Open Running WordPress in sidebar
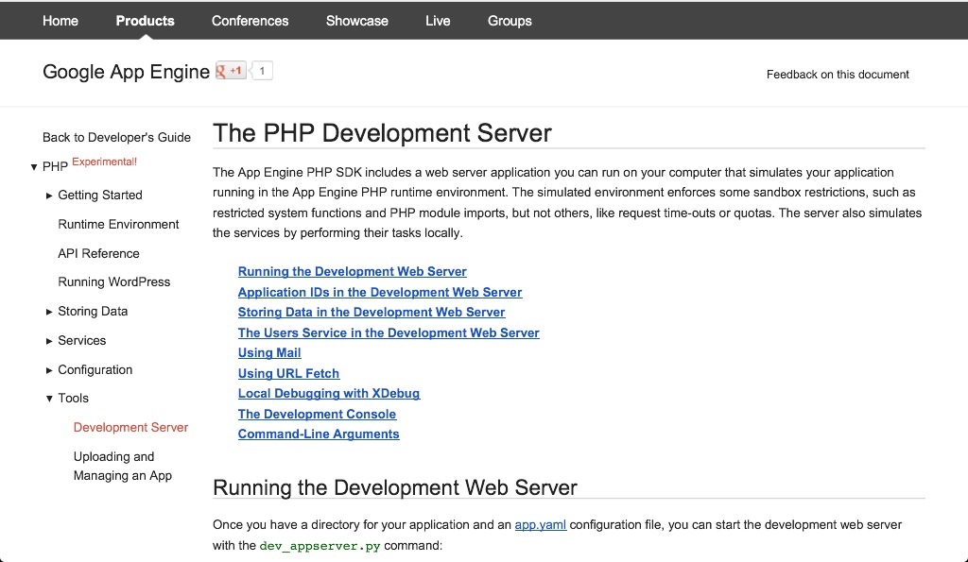 click(114, 281)
